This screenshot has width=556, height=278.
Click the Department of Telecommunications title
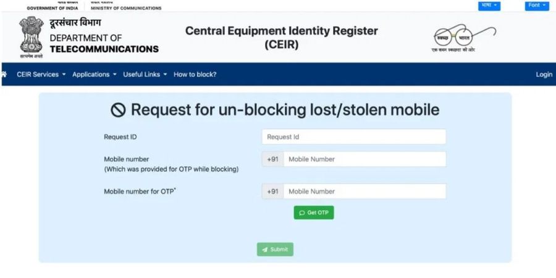pyautogui.click(x=104, y=43)
